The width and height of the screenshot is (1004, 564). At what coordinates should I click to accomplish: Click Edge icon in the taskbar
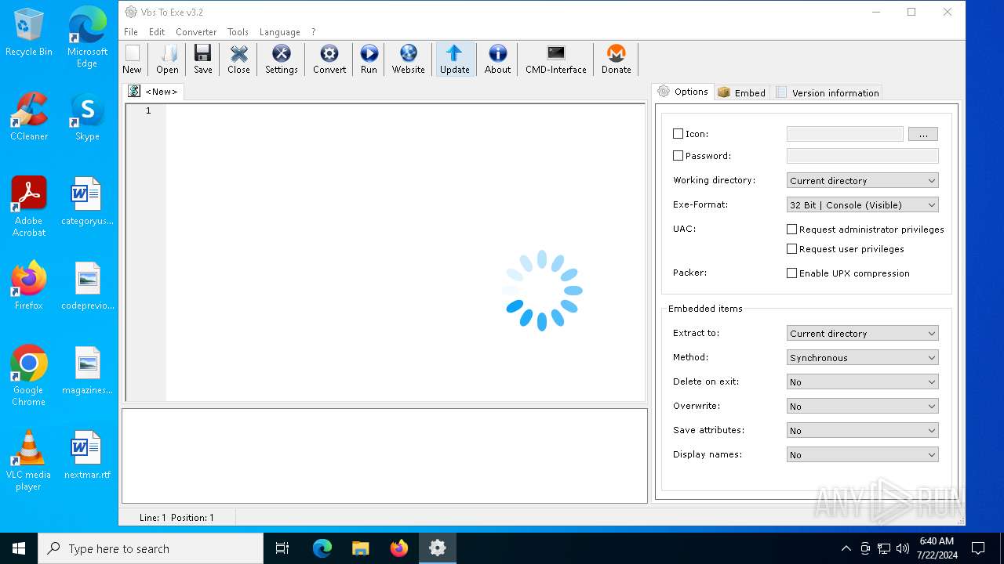click(322, 548)
